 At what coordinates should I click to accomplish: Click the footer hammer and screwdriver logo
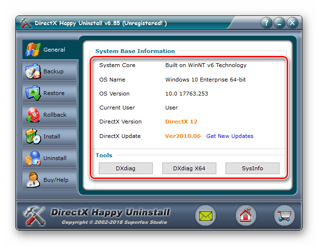point(34,216)
